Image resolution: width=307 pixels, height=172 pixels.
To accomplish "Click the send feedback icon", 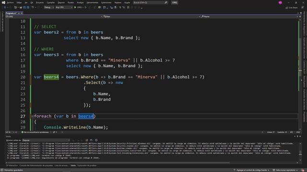I will pos(303,8).
